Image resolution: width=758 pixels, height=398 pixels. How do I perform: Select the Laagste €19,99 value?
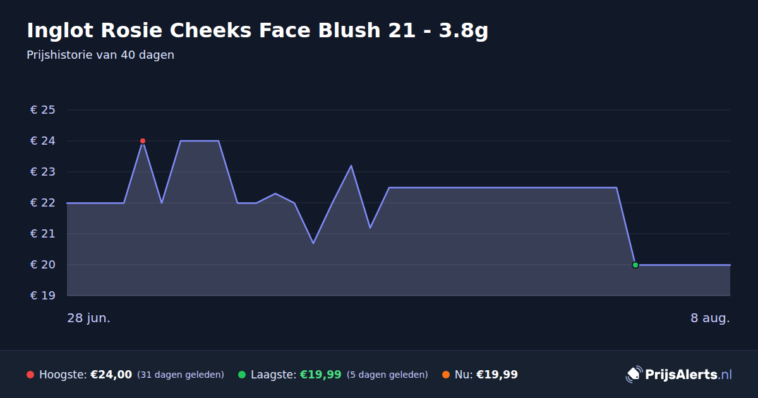[x=320, y=375]
